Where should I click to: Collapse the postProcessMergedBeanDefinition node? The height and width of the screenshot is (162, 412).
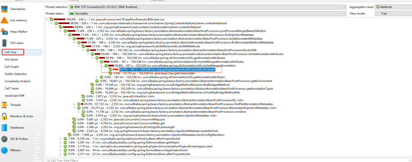pos(60,31)
